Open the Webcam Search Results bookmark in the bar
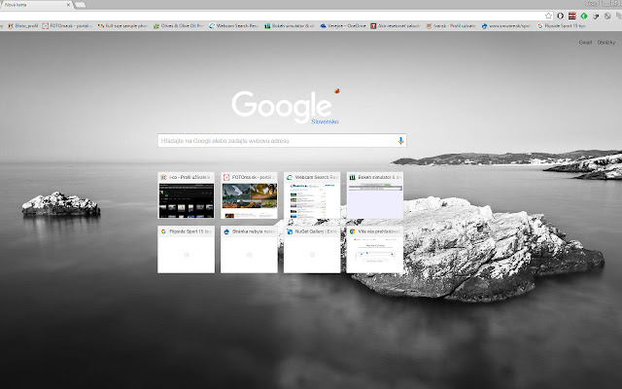The image size is (622, 389). 233,26
